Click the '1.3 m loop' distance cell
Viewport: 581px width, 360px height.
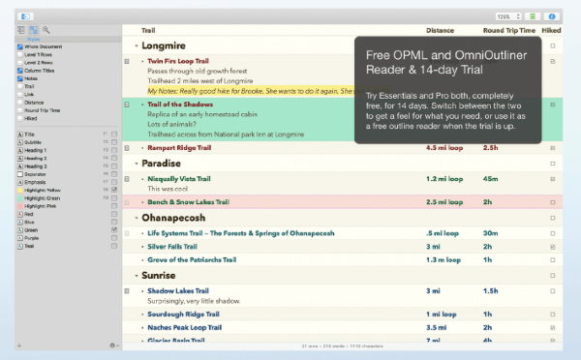tap(443, 260)
